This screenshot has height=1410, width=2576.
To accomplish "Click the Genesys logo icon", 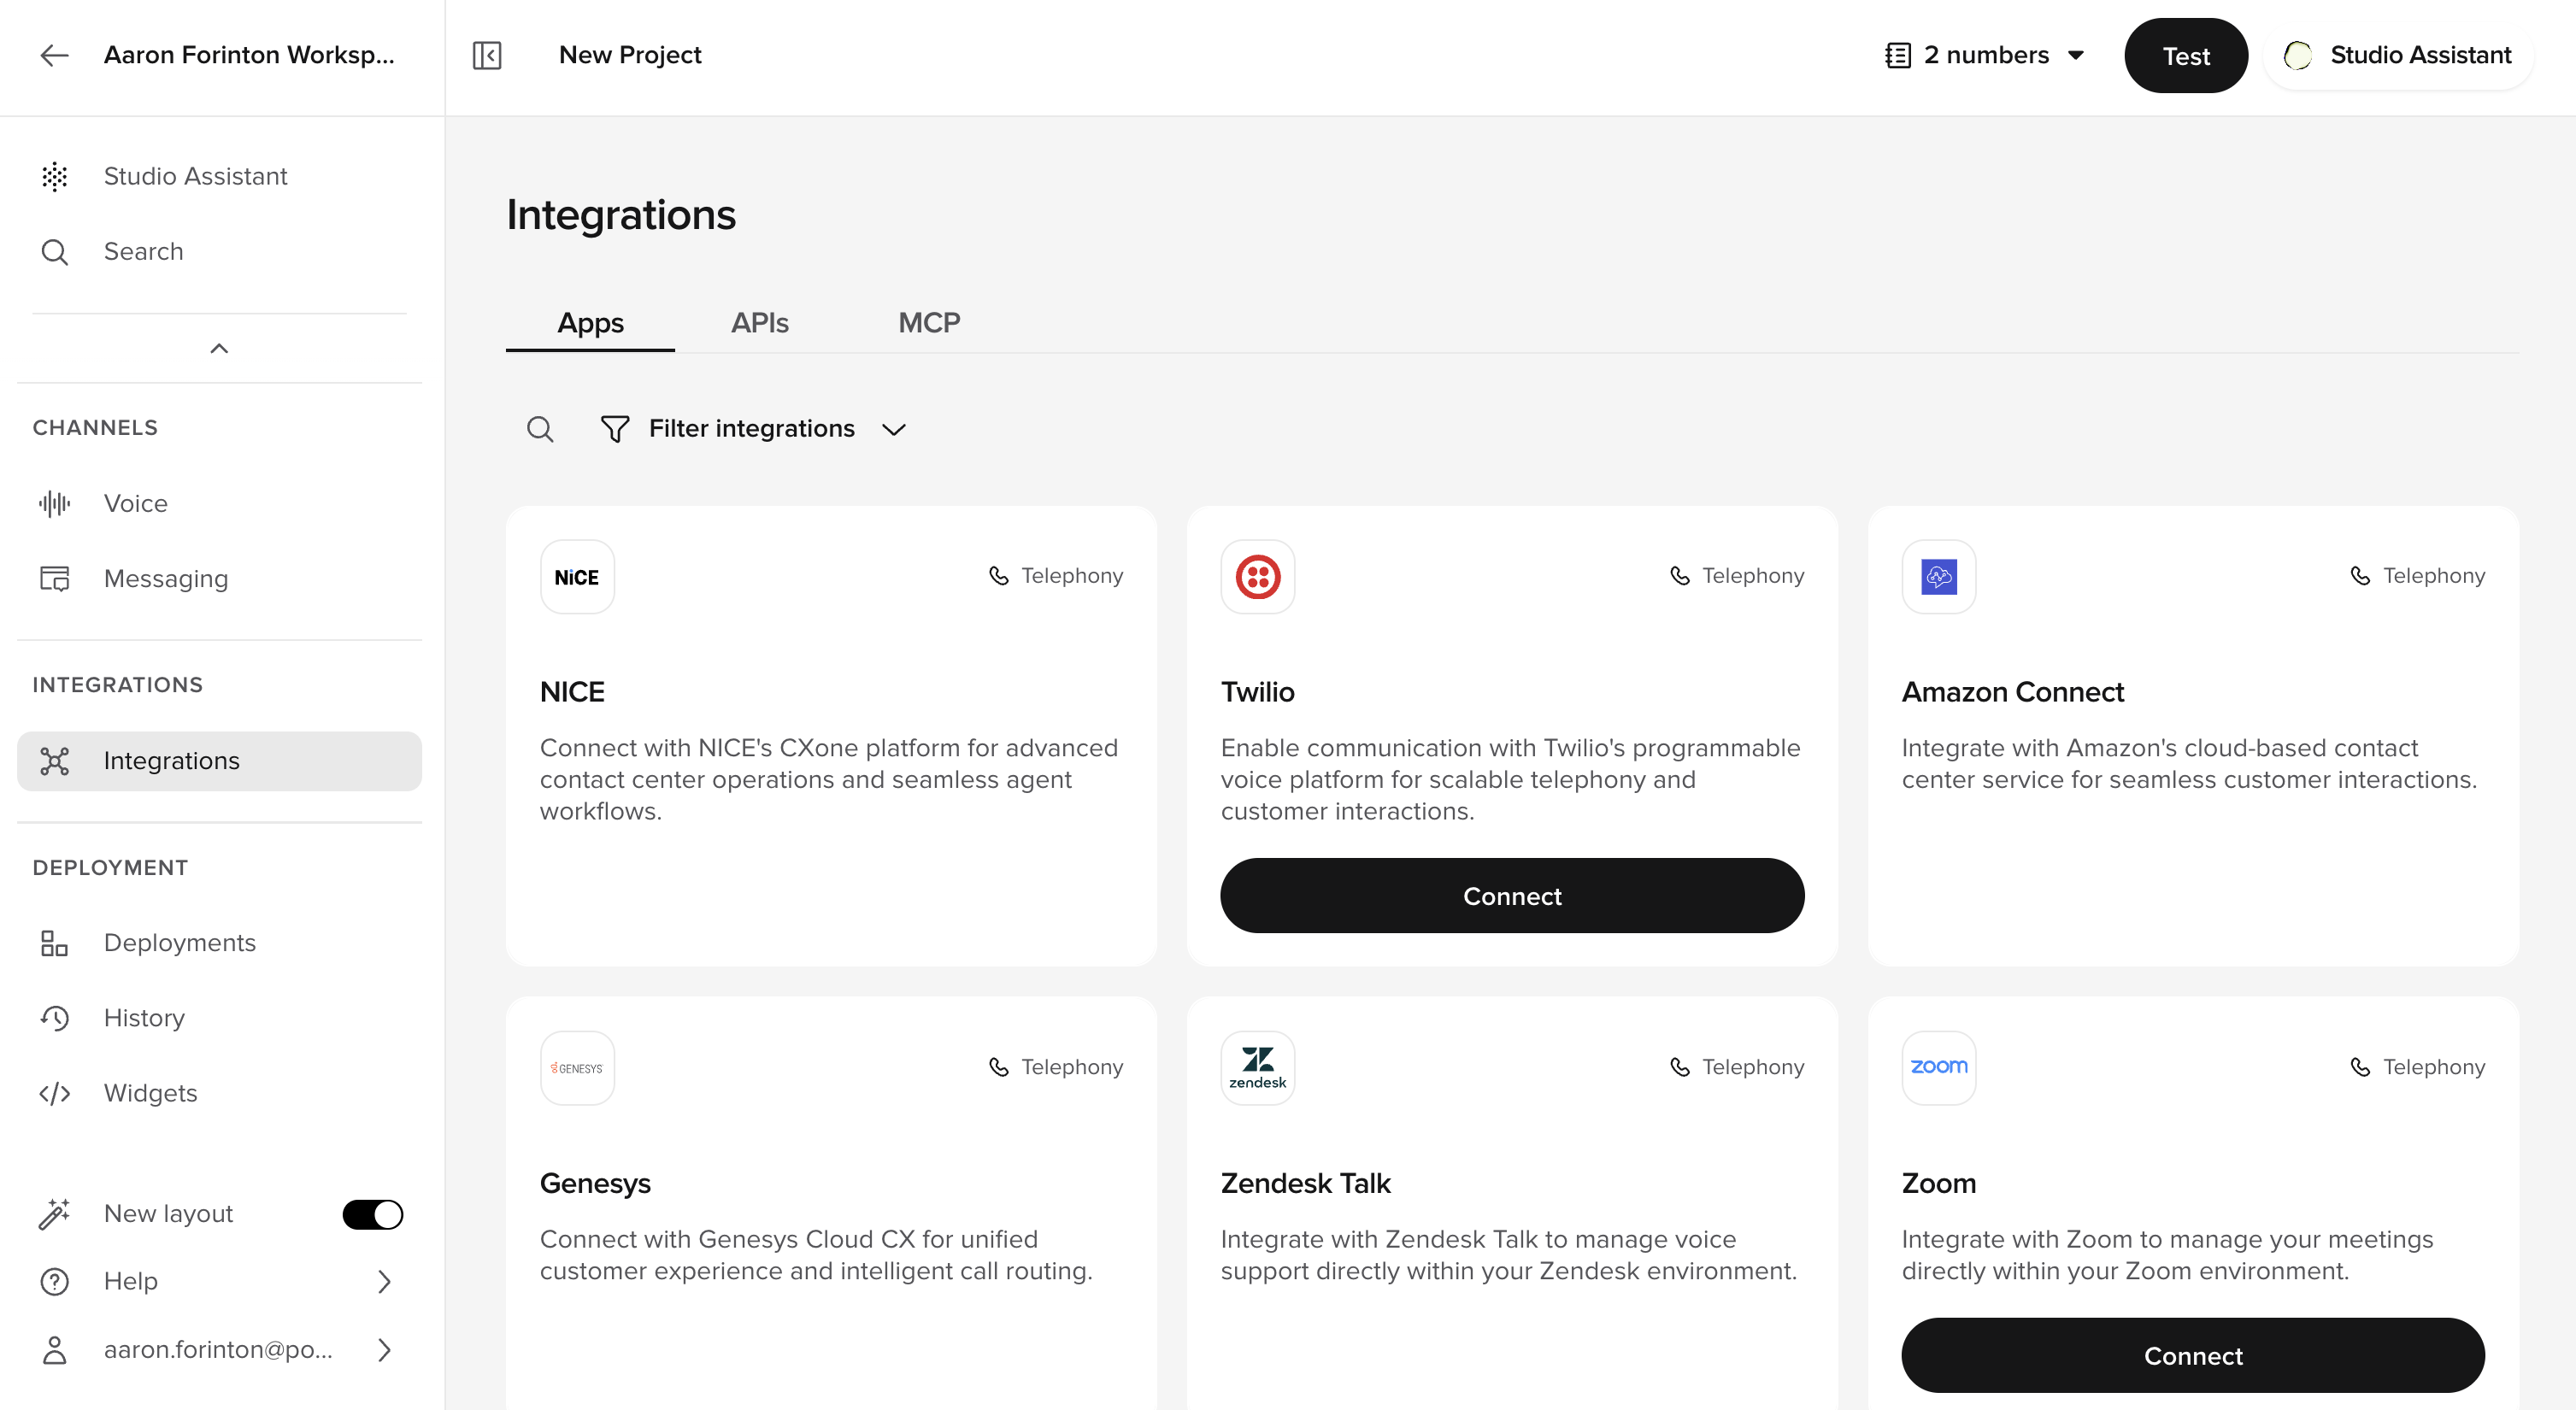I will click(x=577, y=1068).
